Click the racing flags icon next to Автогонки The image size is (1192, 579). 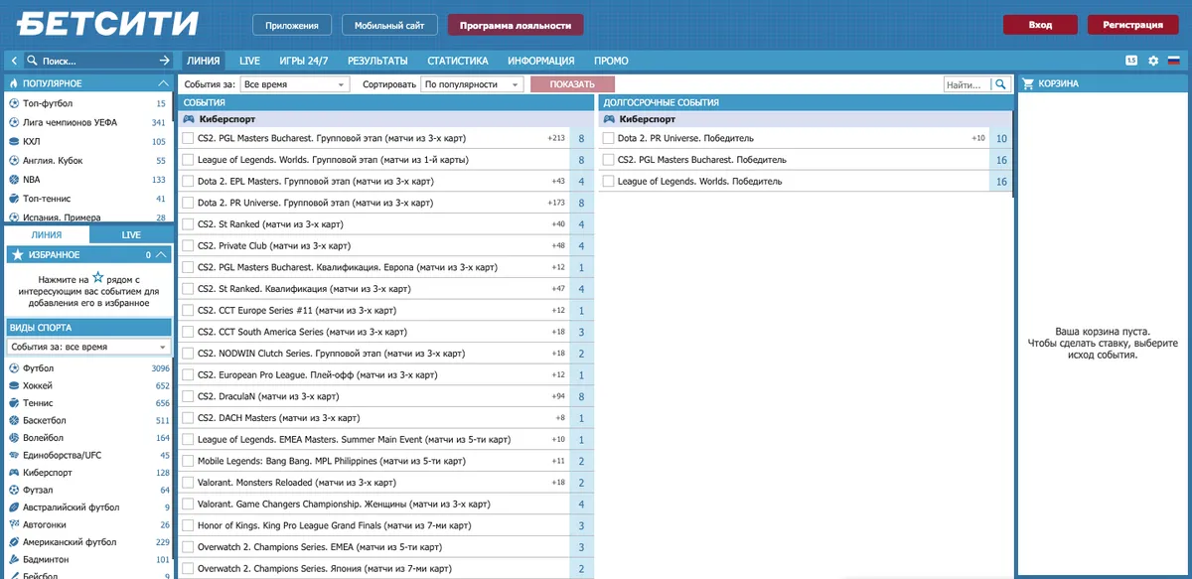click(14, 525)
